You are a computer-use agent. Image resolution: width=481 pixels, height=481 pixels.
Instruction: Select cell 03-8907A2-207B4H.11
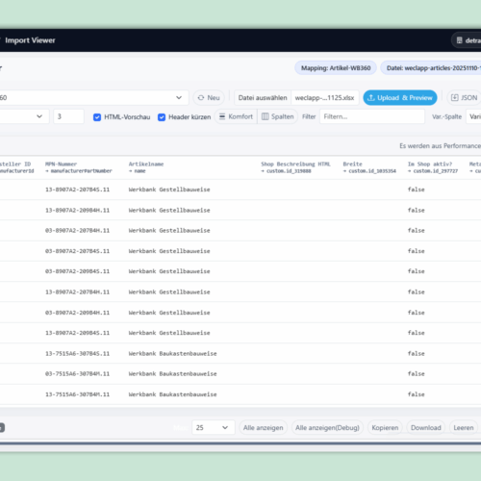(x=77, y=231)
